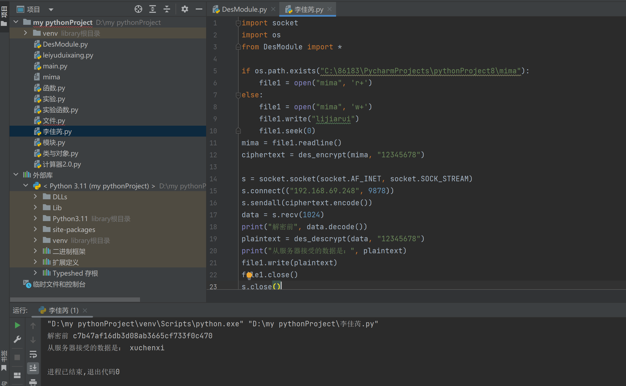The height and width of the screenshot is (386, 626).
Task: Click the wrench settings icon in run panel
Action: coord(17,339)
